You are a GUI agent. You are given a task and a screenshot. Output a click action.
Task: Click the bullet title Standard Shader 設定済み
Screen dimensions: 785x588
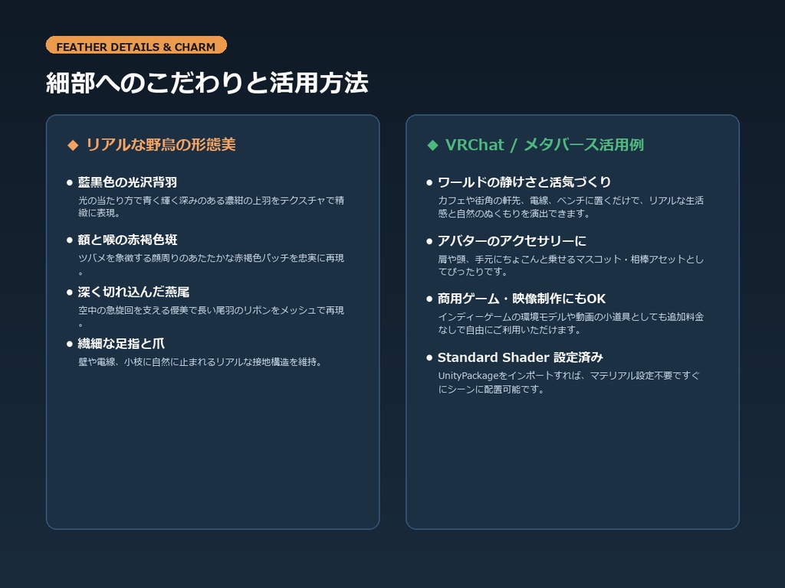click(521, 358)
